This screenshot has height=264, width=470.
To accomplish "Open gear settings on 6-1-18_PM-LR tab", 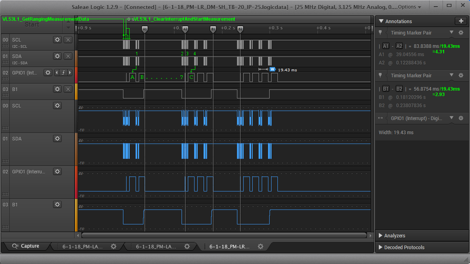I will click(261, 246).
